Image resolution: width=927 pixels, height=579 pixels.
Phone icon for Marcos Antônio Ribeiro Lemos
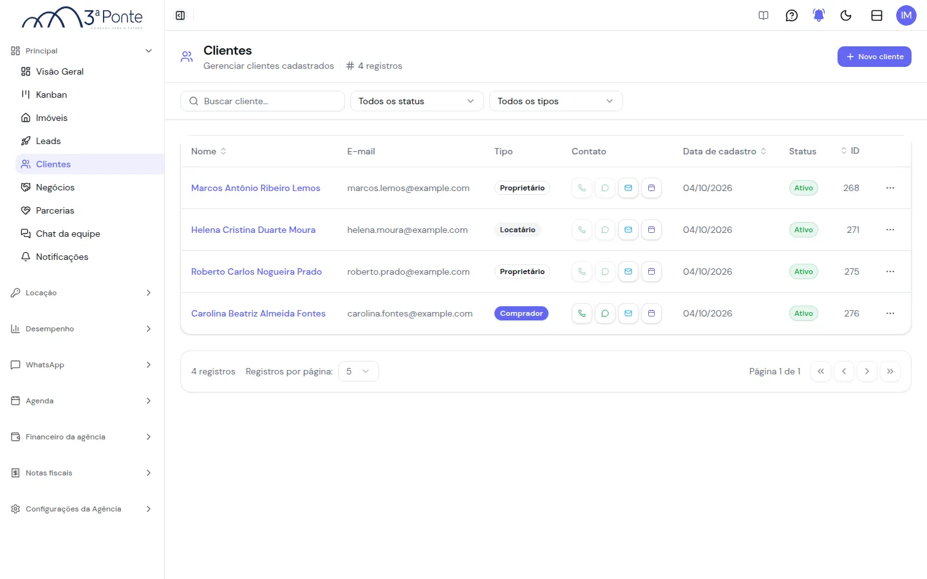tap(582, 188)
